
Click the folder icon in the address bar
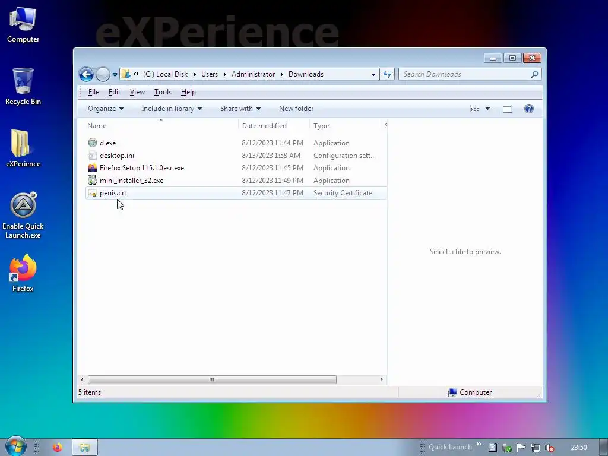tap(126, 74)
